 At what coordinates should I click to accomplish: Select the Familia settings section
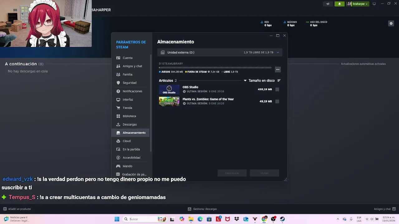[x=131, y=75]
